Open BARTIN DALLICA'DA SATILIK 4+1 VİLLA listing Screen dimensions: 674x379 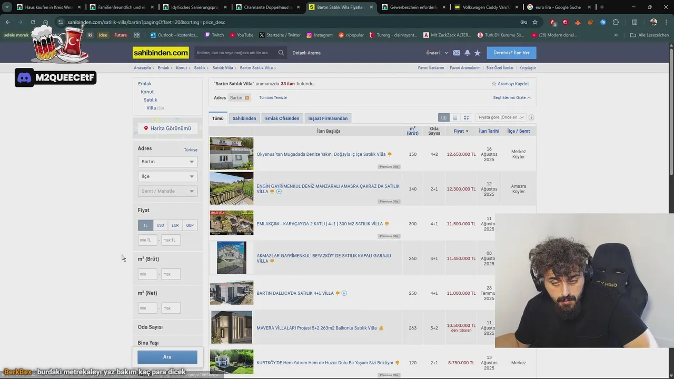click(x=295, y=293)
